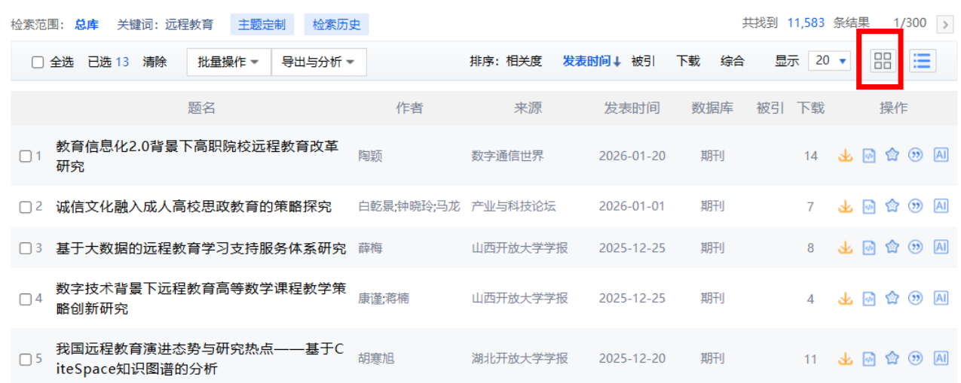Screen dimensions: 961x383
Task: Sort results by 被引 citations
Action: click(x=643, y=62)
